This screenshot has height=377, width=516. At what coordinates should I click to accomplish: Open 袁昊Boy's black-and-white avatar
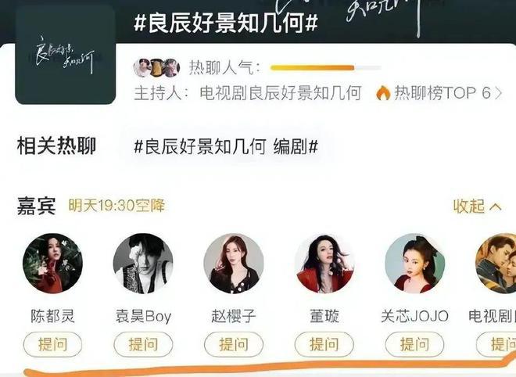tap(143, 264)
